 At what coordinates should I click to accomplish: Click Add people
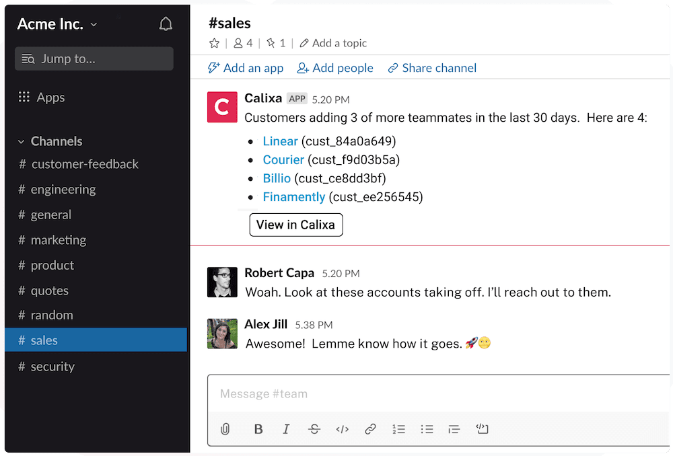(335, 68)
